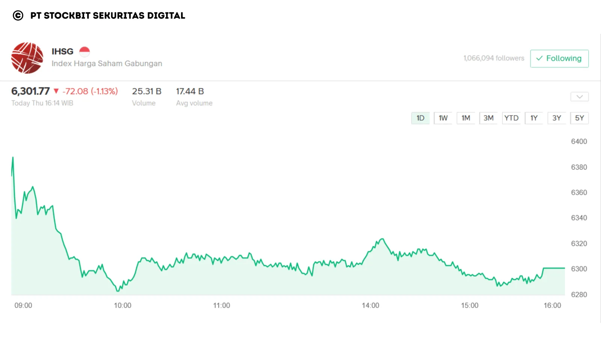Toggle the Following button
The width and height of the screenshot is (601, 338).
click(x=559, y=59)
